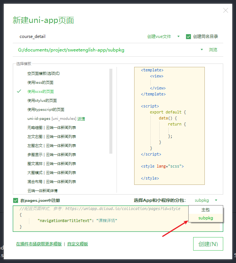Click the green checkmark beside 使用scss的页面

(x=19, y=91)
